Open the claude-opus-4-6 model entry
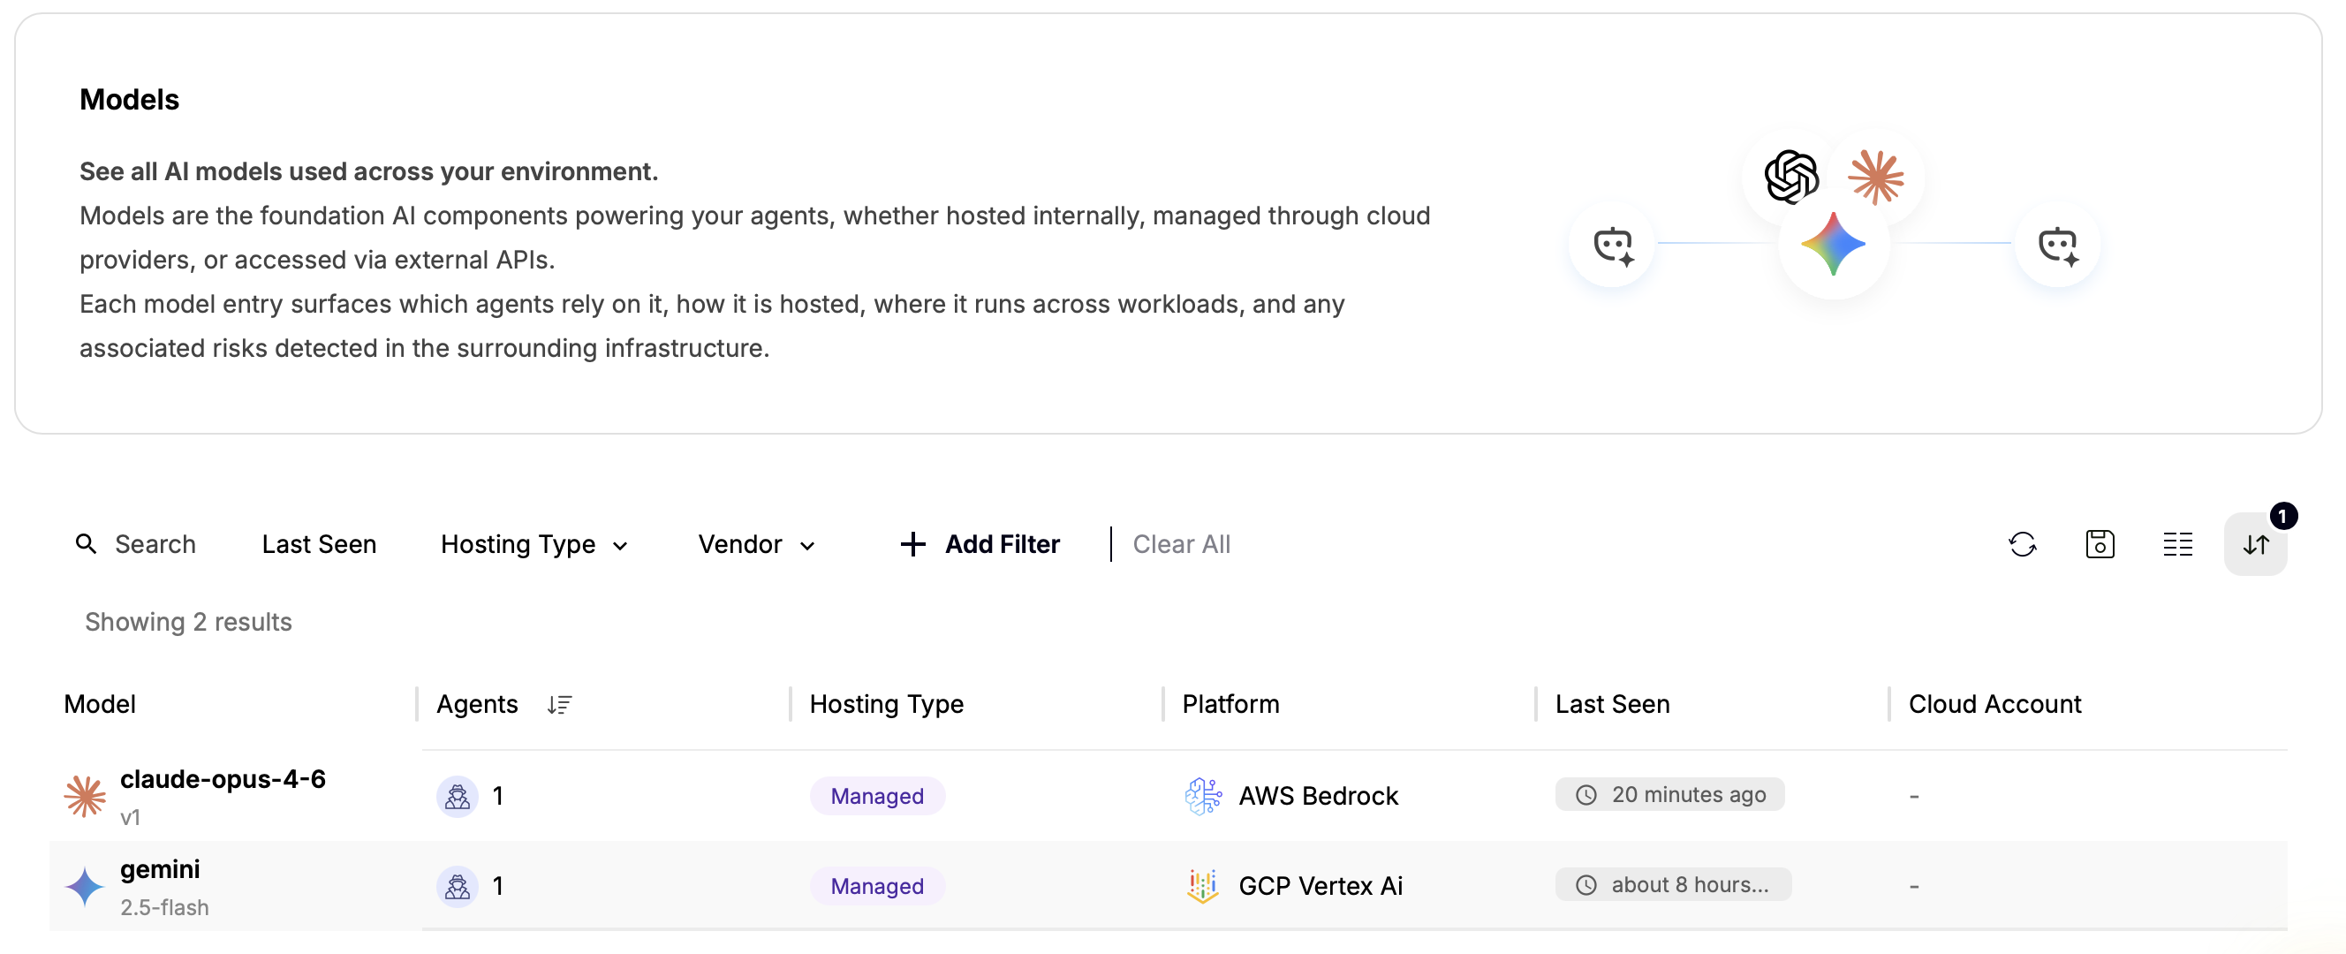 point(223,779)
